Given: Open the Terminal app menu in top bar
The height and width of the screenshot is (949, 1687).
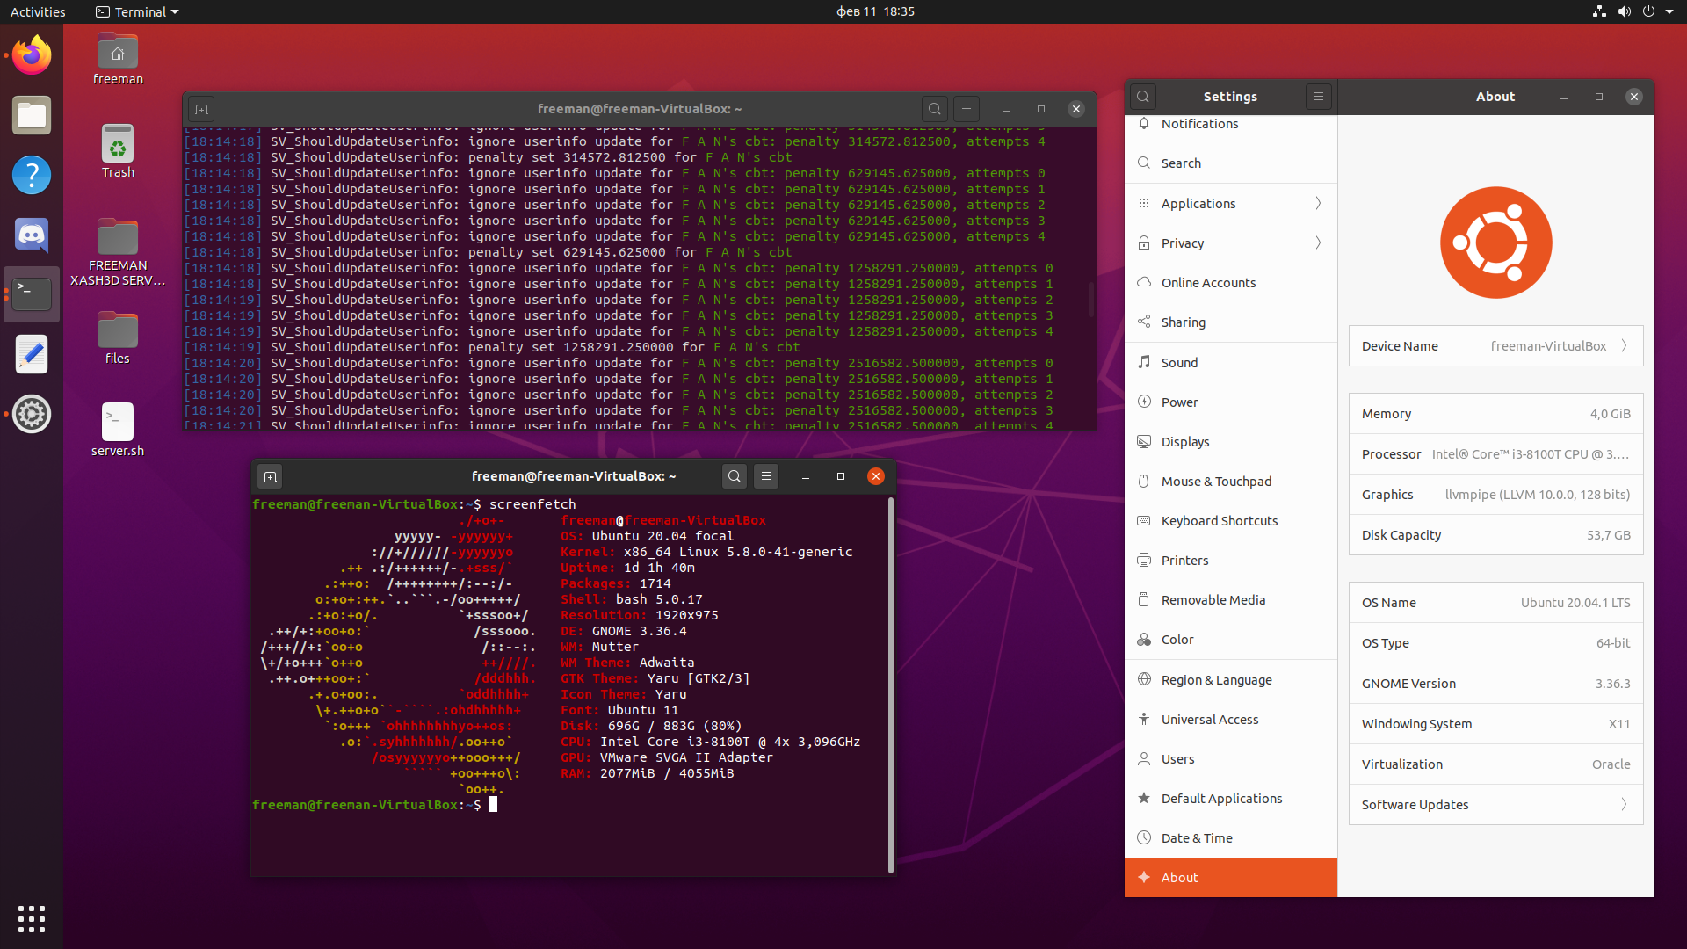Looking at the screenshot, I should pyautogui.click(x=137, y=11).
